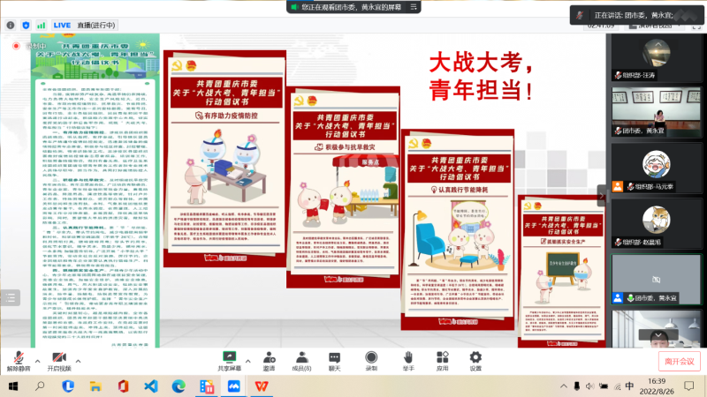Viewport: 707px width, 397px height.
Task: Open menu icon on screen-viewing banner
Action: pyautogui.click(x=413, y=7)
